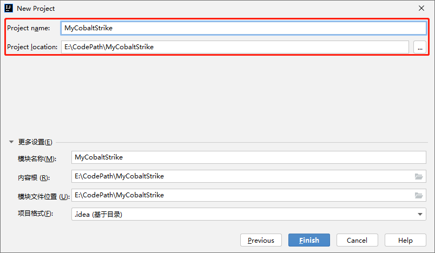Click the 模块名称 (module name) input field
The height and width of the screenshot is (253, 435).
pos(248,157)
